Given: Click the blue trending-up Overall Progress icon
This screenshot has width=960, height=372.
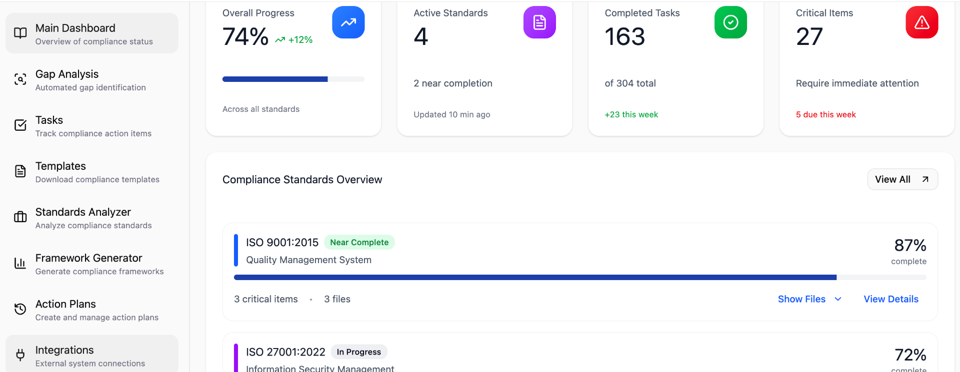Looking at the screenshot, I should pos(348,22).
